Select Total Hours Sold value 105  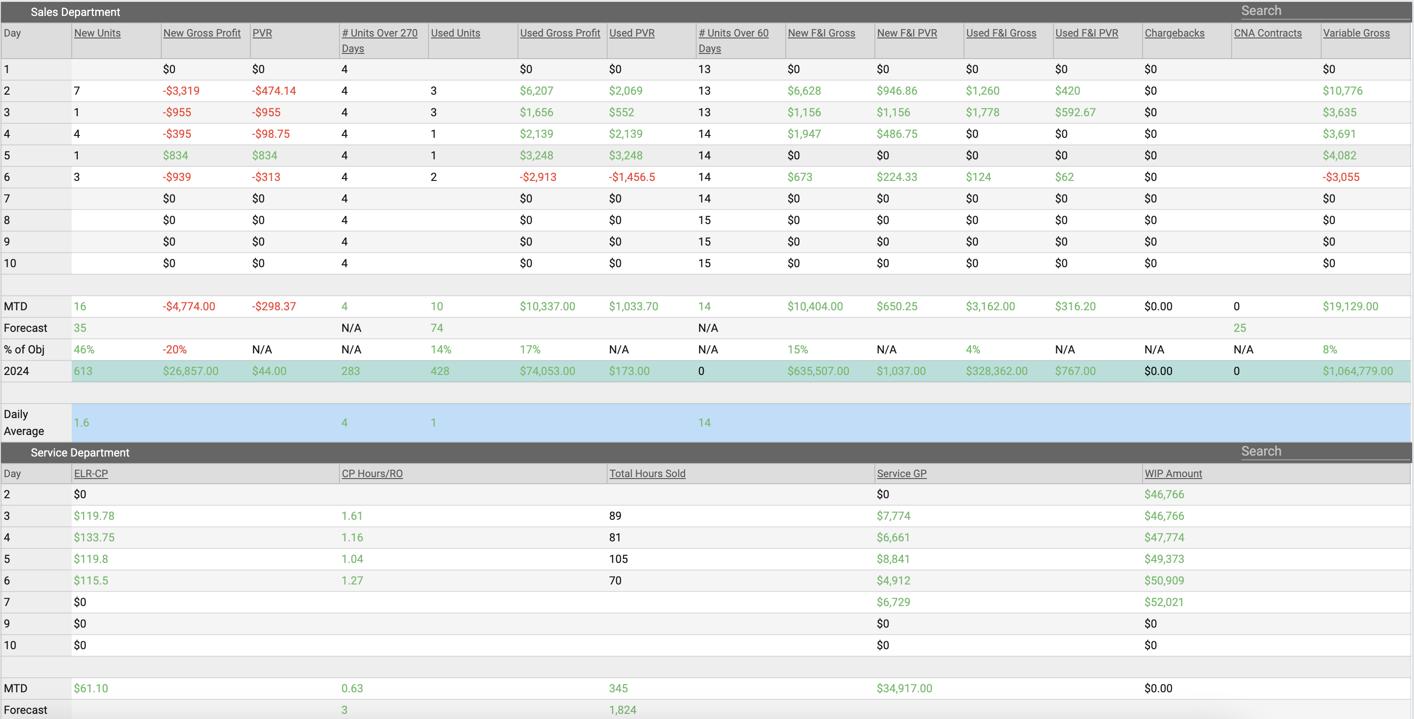618,559
